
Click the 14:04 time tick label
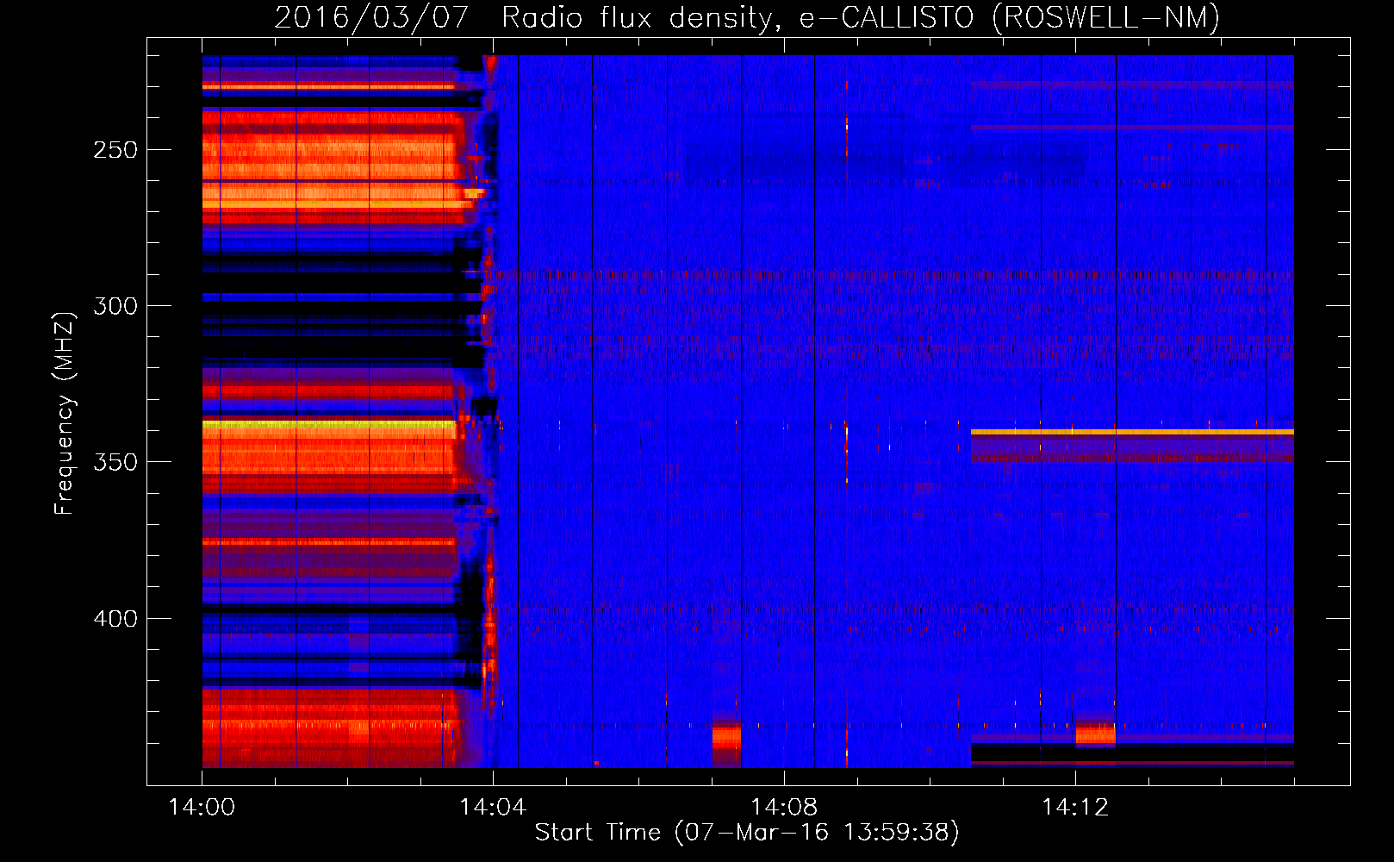[x=493, y=808]
